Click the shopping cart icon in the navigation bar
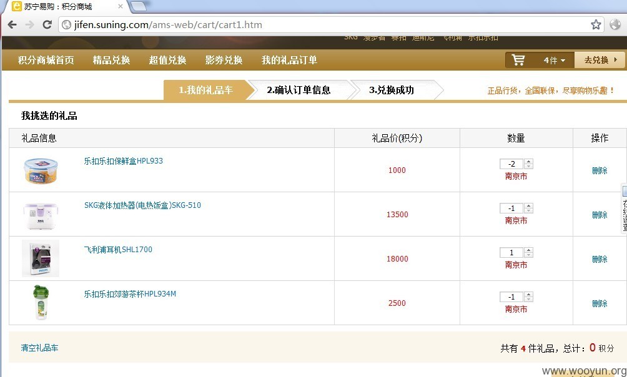The height and width of the screenshot is (377, 627). click(518, 60)
